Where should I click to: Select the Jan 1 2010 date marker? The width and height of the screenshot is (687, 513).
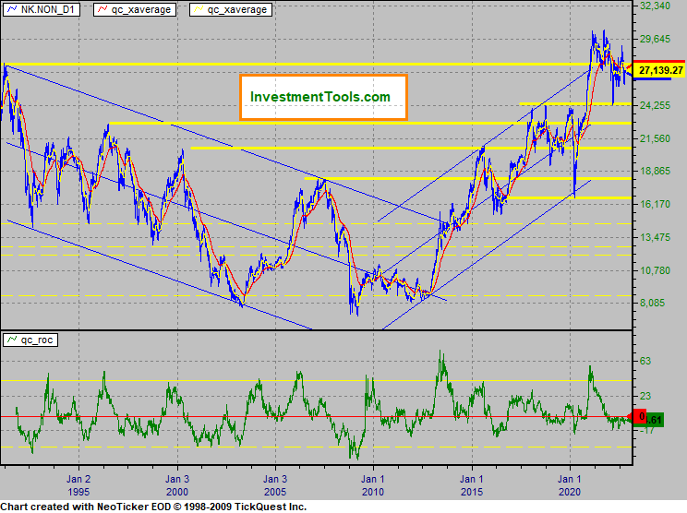[x=374, y=486]
